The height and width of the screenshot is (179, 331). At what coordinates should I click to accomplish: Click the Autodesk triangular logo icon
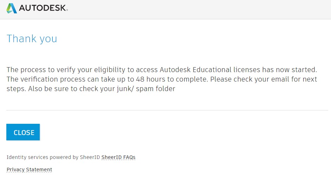[12, 8]
